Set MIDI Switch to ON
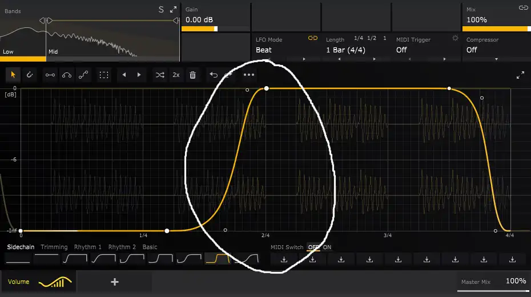531x297 pixels. coord(327,247)
